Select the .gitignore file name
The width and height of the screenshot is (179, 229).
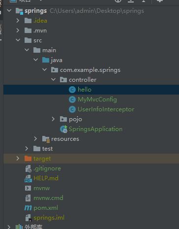click(x=47, y=168)
